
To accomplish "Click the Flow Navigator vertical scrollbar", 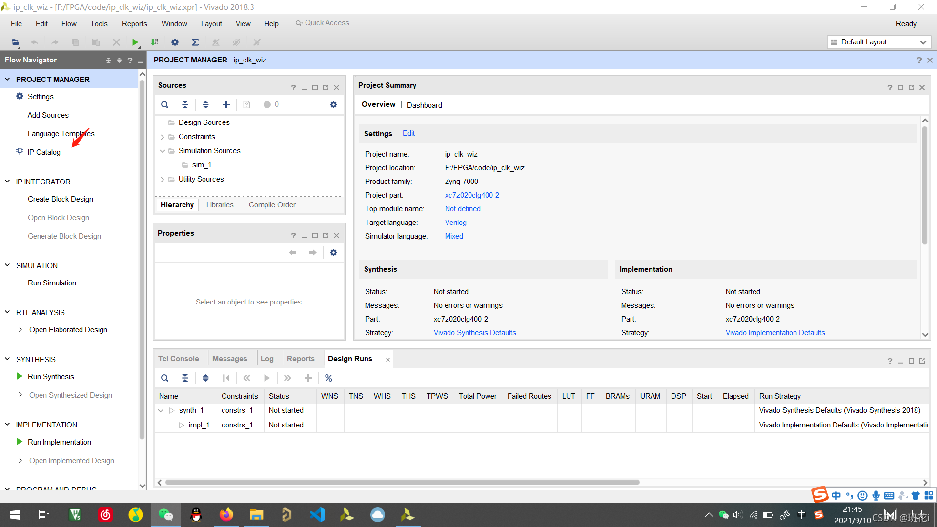I will [x=142, y=259].
